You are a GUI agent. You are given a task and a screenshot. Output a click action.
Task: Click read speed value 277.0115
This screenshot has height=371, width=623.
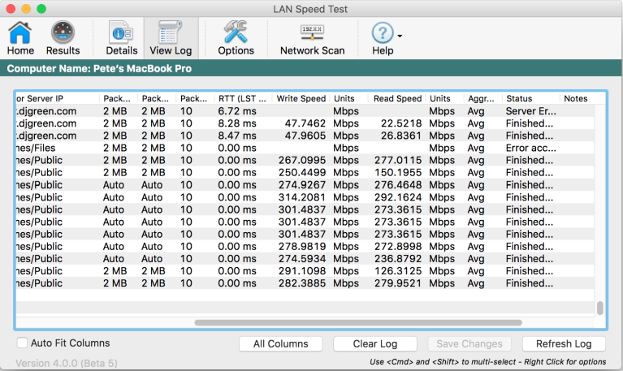(398, 160)
